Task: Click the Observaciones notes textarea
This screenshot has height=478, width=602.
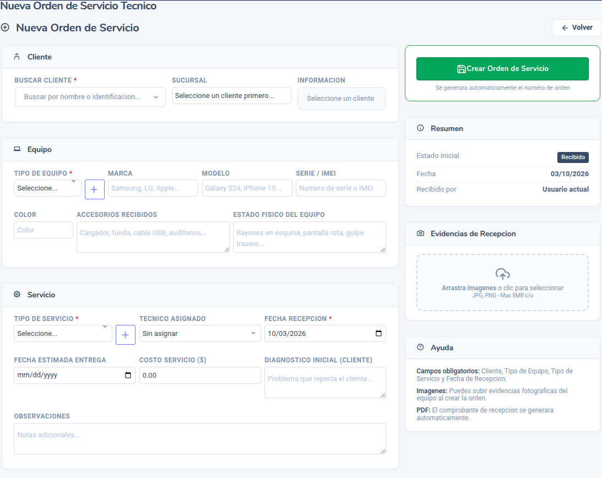Action: pos(199,438)
